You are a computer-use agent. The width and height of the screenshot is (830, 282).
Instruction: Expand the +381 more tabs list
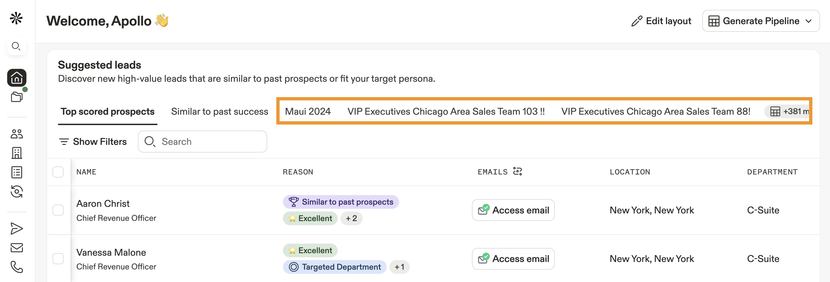(787, 111)
